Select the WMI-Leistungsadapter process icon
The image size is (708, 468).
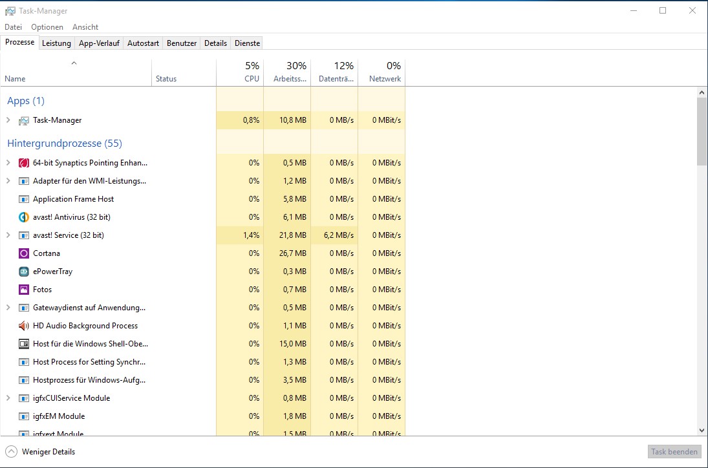(24, 181)
